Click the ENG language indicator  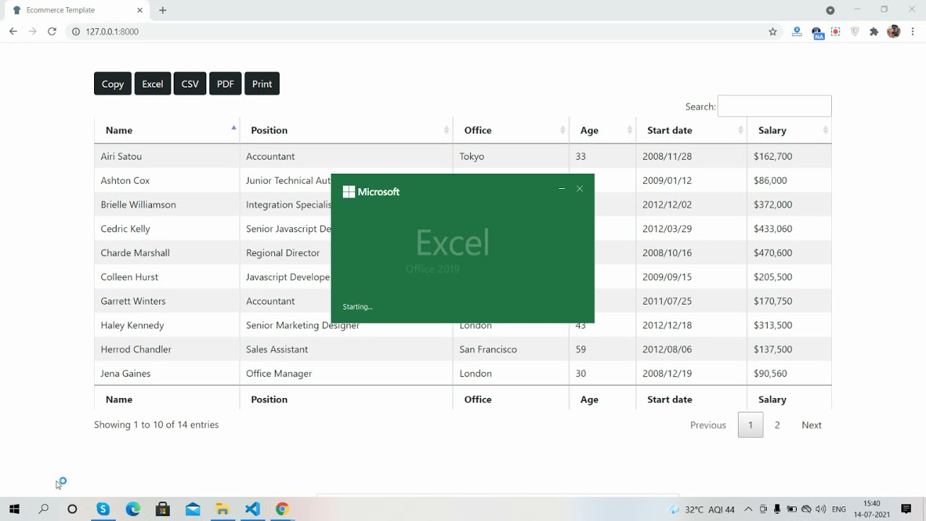tap(839, 509)
